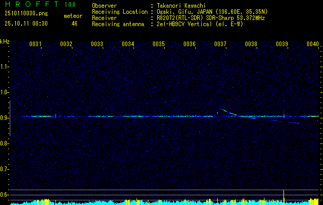Click the HROFFT 1.0.0 title text

pyautogui.click(x=40, y=4)
